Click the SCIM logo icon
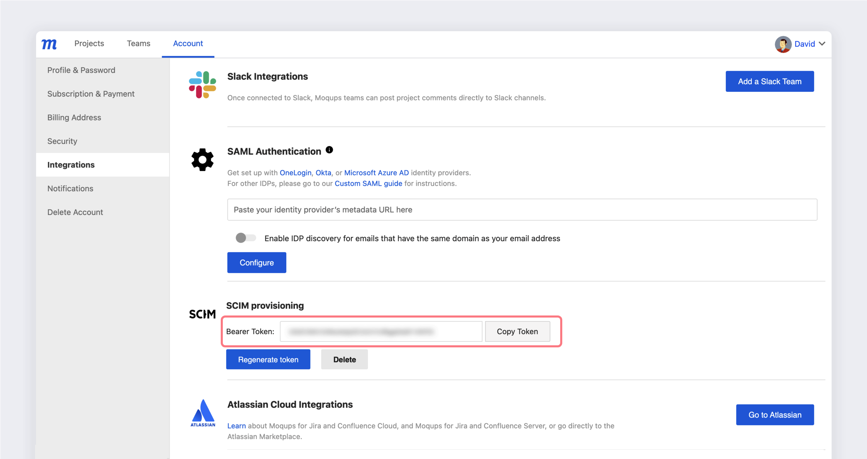 [x=202, y=314]
